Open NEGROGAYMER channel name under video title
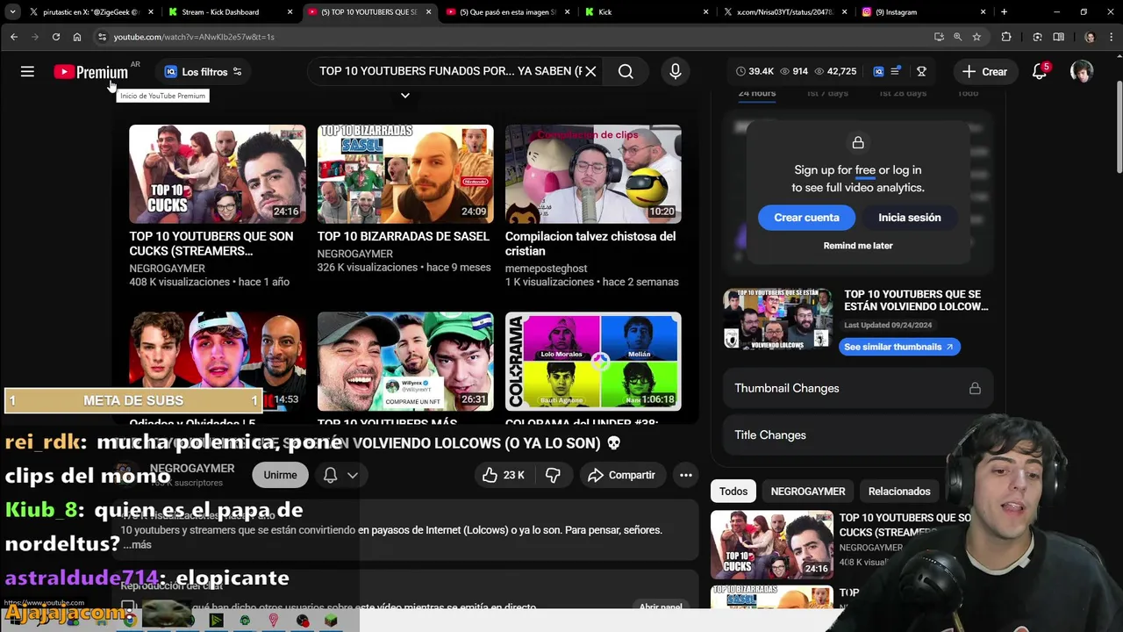 pyautogui.click(x=192, y=469)
